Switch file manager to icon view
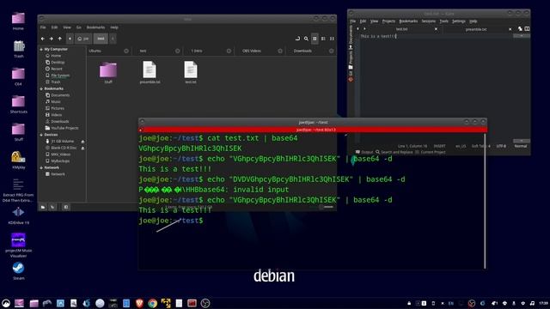 click(x=315, y=39)
